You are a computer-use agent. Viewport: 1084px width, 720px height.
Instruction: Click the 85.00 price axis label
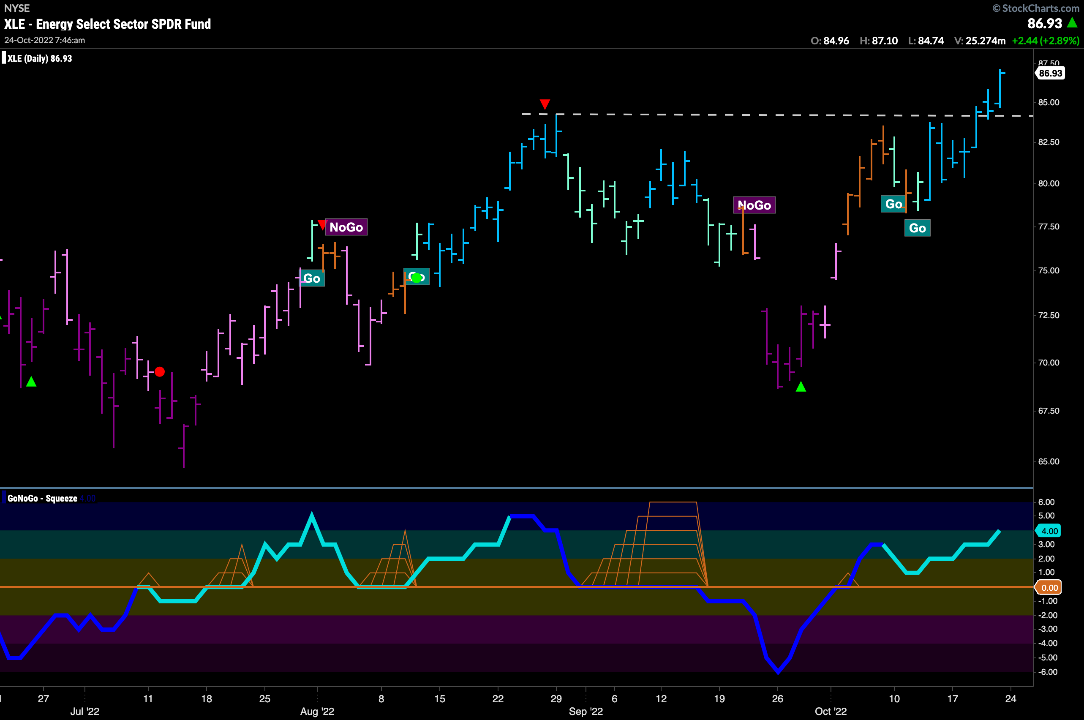coord(1049,102)
